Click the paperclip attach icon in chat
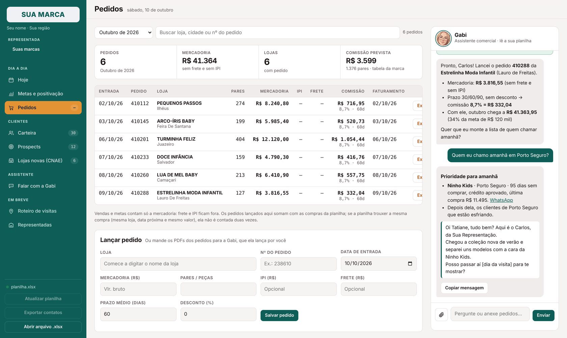 tap(441, 315)
